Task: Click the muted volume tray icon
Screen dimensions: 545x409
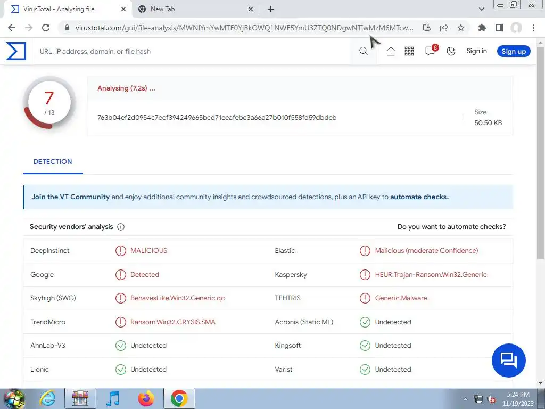Action: [x=491, y=399]
